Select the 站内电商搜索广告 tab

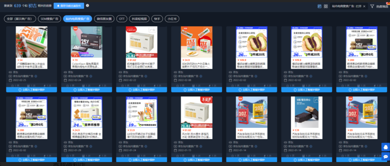78,19
